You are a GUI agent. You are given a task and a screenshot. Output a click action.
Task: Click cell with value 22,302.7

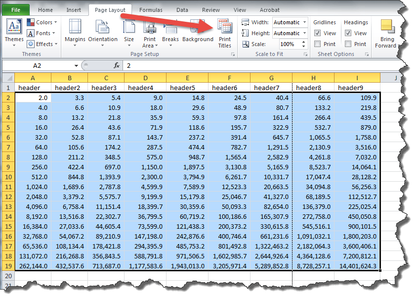coord(106,217)
